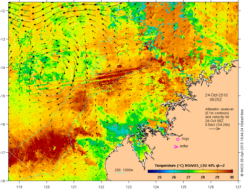Click the magenta drifter arrowhead legend symbol

click(x=176, y=146)
